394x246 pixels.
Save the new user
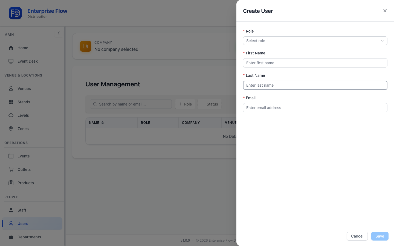(380, 236)
